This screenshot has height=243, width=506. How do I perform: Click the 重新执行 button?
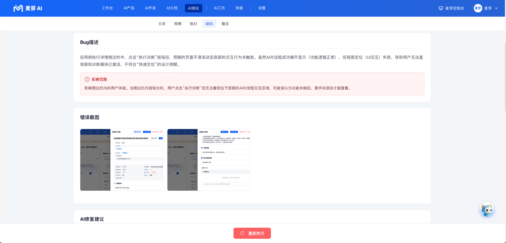[252, 233]
